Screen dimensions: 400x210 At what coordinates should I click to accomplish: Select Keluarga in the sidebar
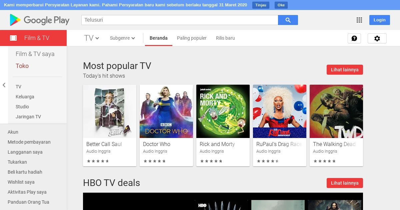click(x=25, y=97)
